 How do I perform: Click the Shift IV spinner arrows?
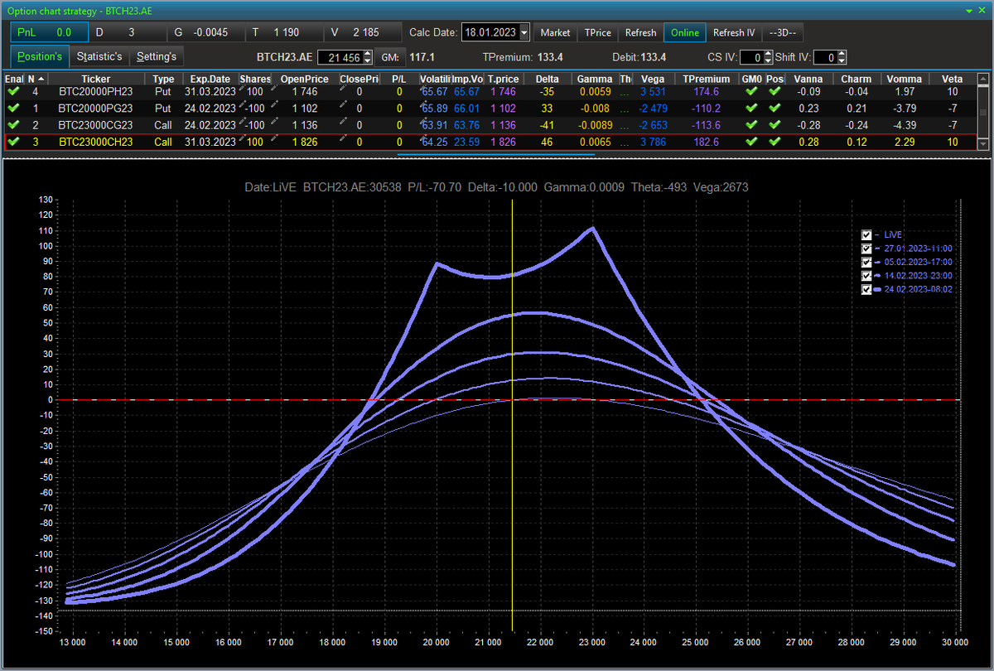point(842,57)
